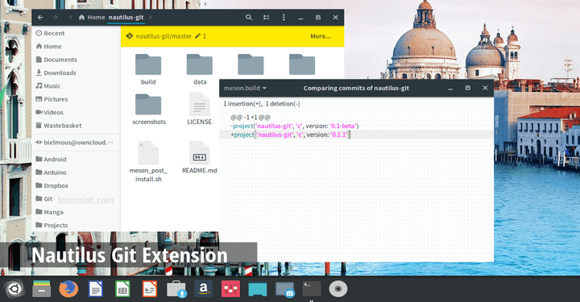Select the README.md file
This screenshot has height=302, width=580.
tap(200, 158)
